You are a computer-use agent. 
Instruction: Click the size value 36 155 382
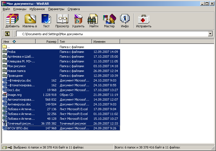tap(49, 123)
